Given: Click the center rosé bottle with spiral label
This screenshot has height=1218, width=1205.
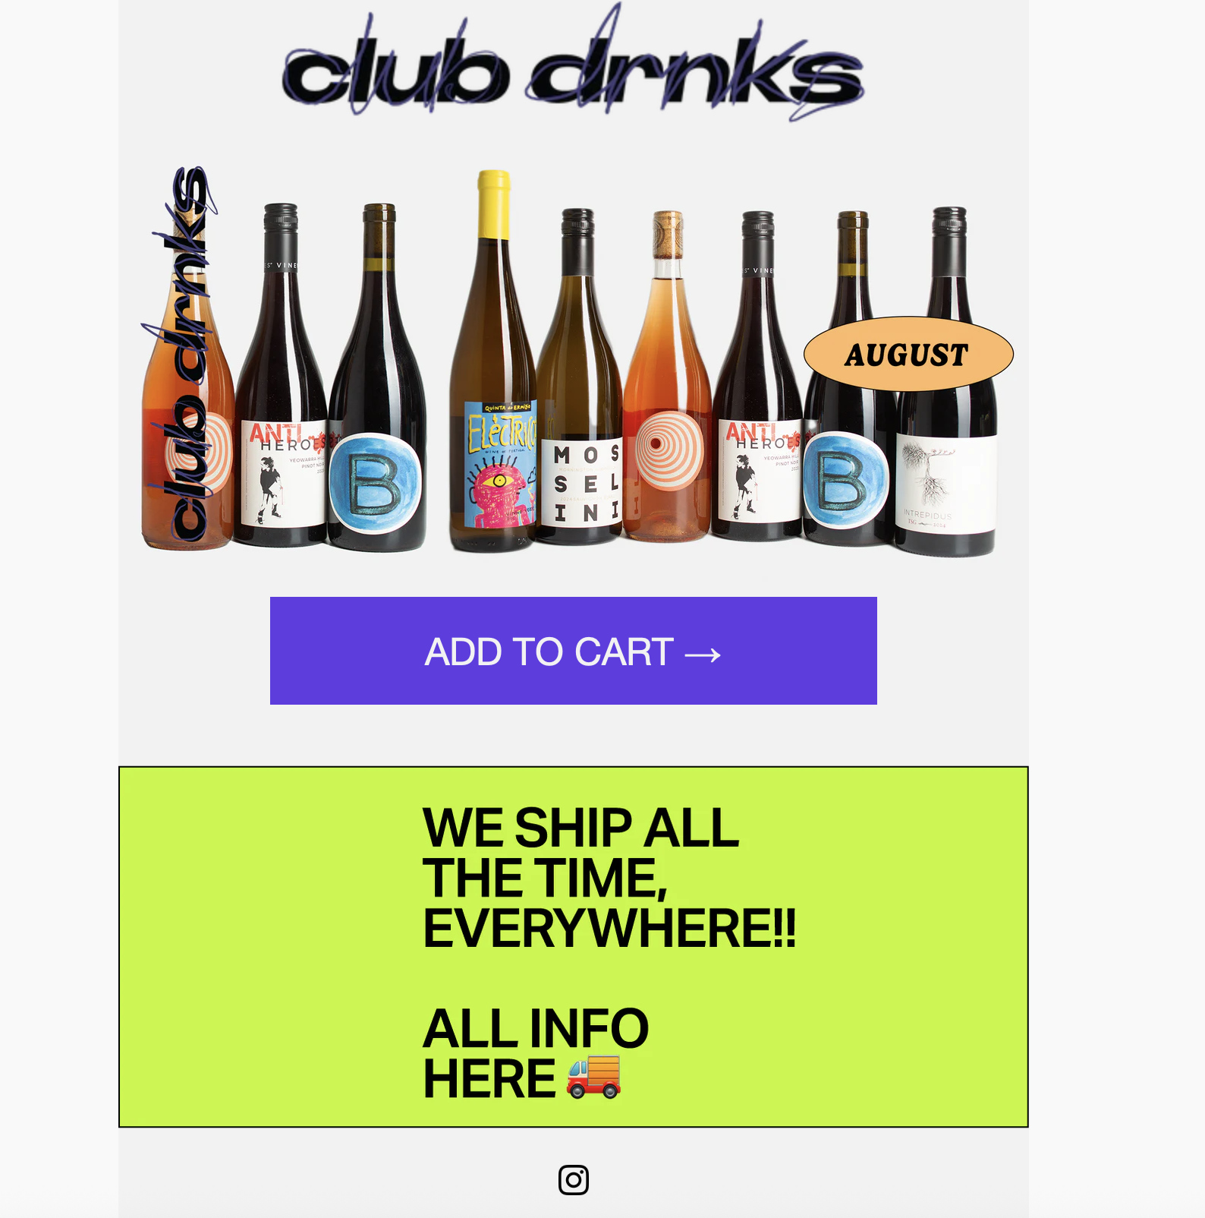Looking at the screenshot, I should 668,377.
